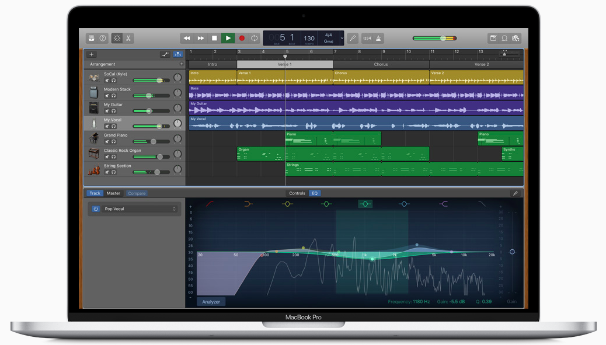Adjust the SoCal (Kyle) volume slider
The width and height of the screenshot is (606, 345).
160,80
